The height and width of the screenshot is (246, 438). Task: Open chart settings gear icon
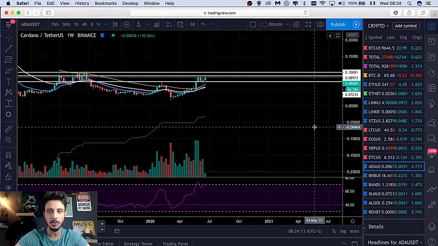pos(297,24)
